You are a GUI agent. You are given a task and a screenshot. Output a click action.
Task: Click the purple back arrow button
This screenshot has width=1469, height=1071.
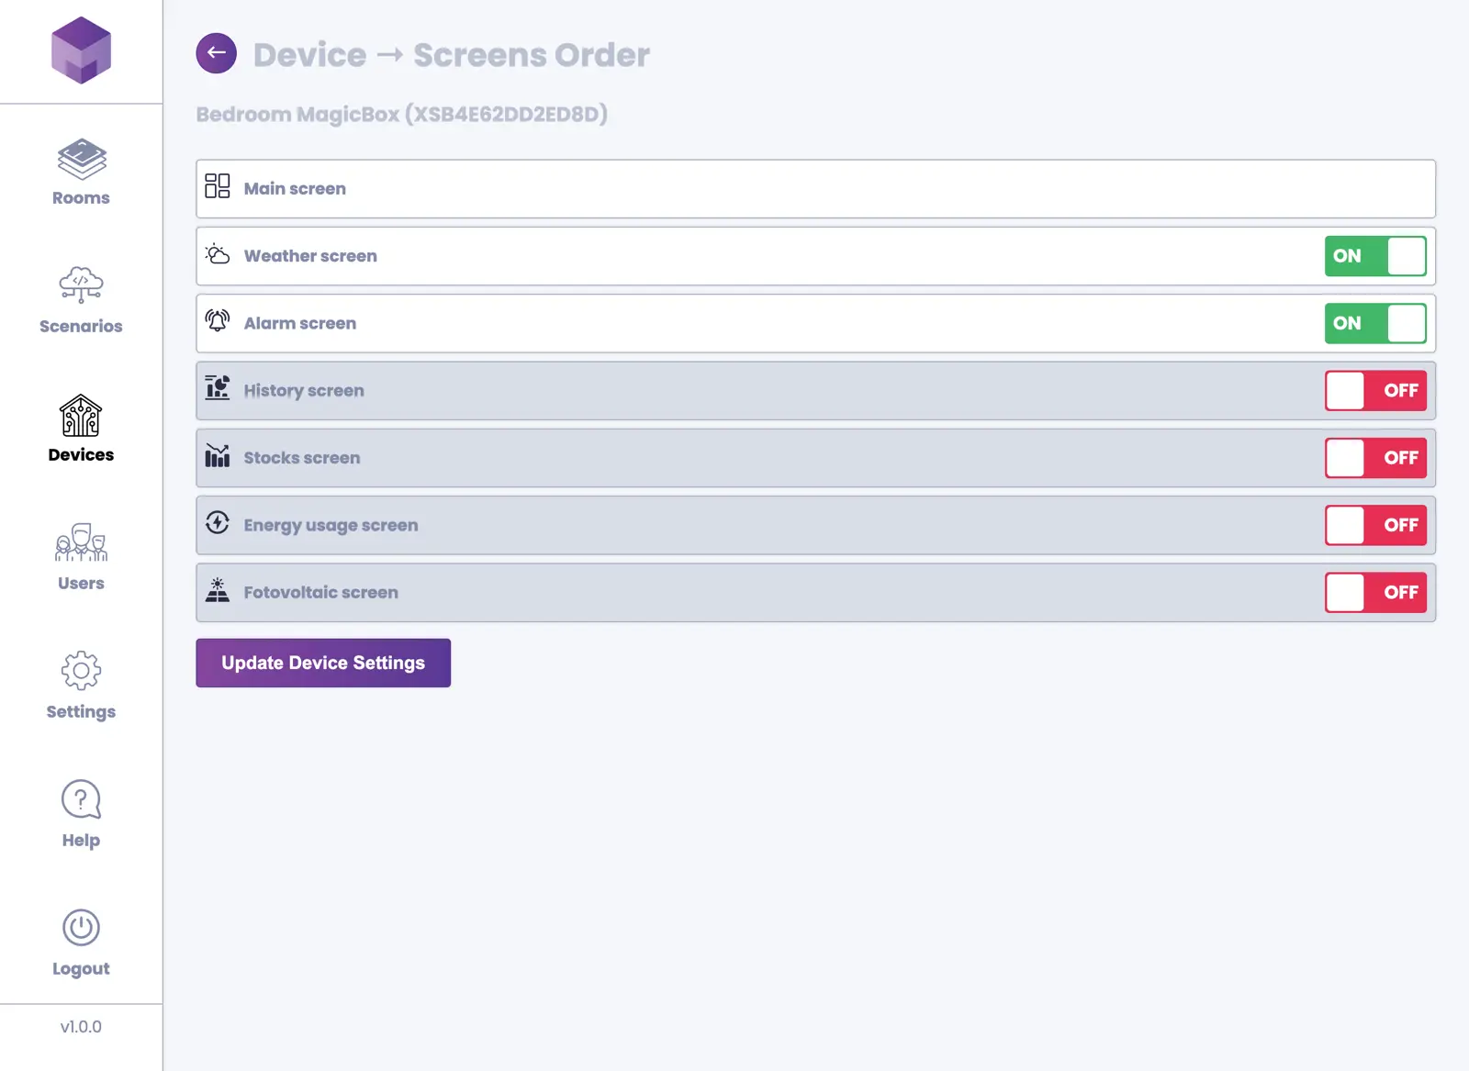(216, 53)
